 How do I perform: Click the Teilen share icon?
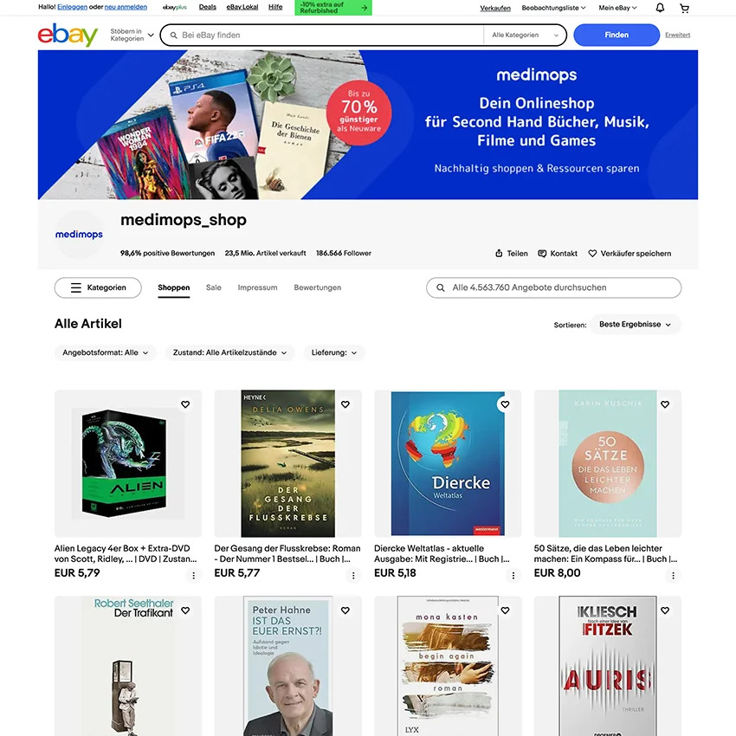pos(499,254)
